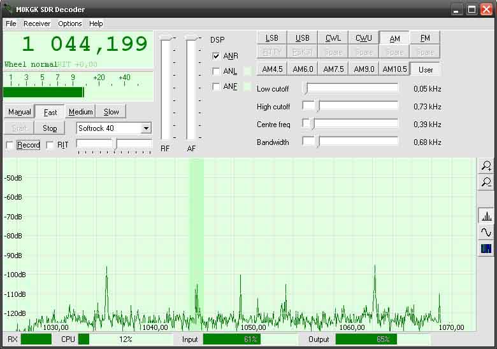Click the Output 65% level indicator

[383, 339]
